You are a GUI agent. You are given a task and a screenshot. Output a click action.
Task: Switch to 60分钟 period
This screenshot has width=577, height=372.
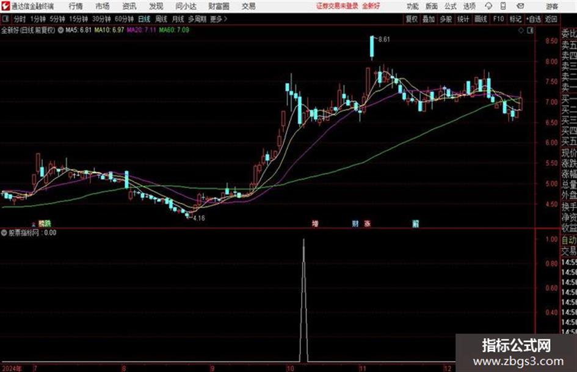tap(124, 19)
